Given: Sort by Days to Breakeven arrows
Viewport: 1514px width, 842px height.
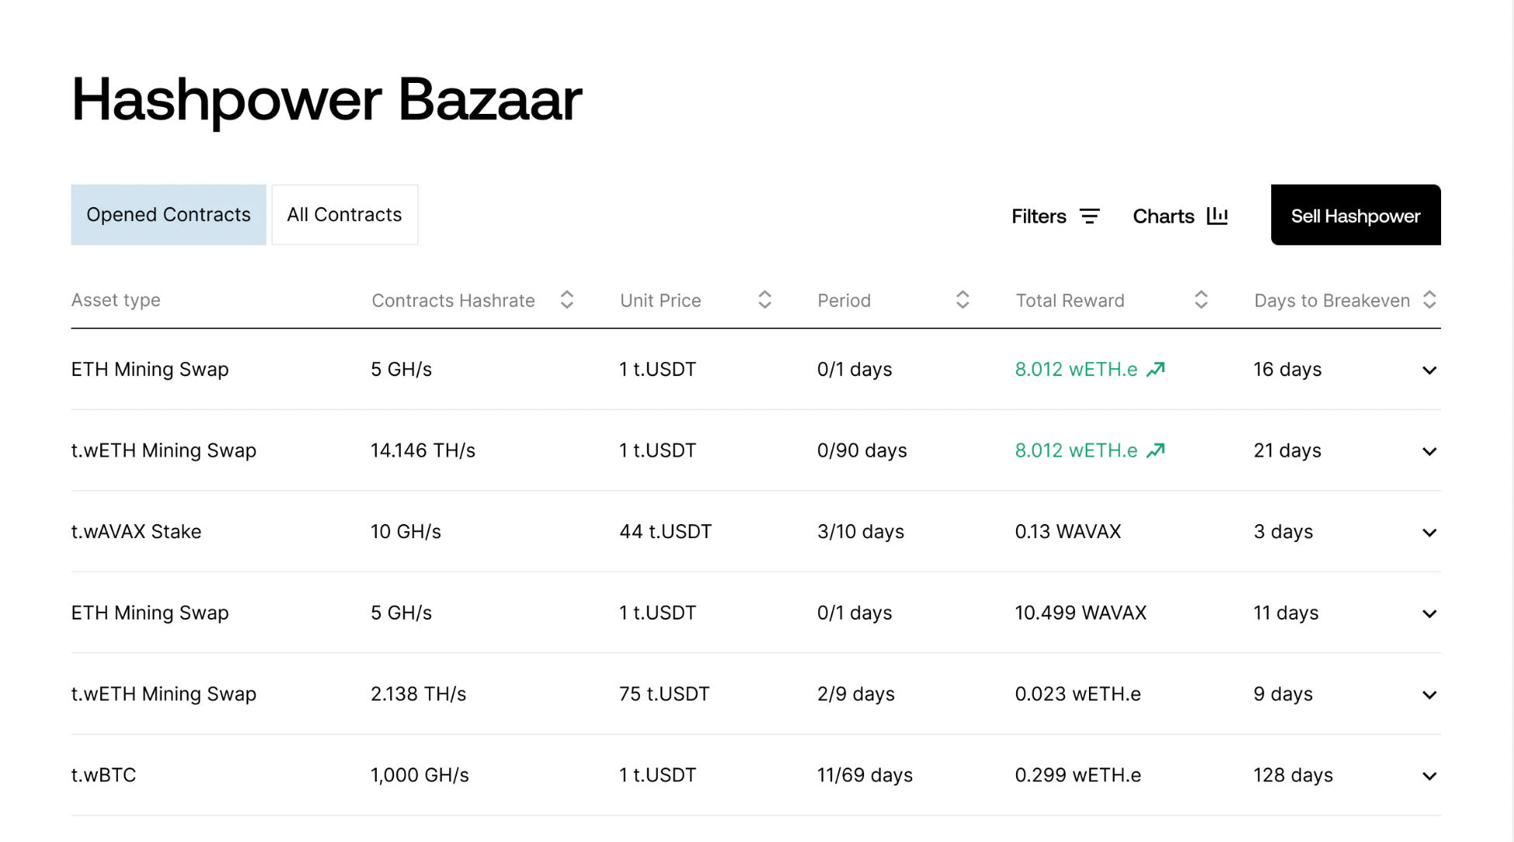Looking at the screenshot, I should click(x=1429, y=300).
